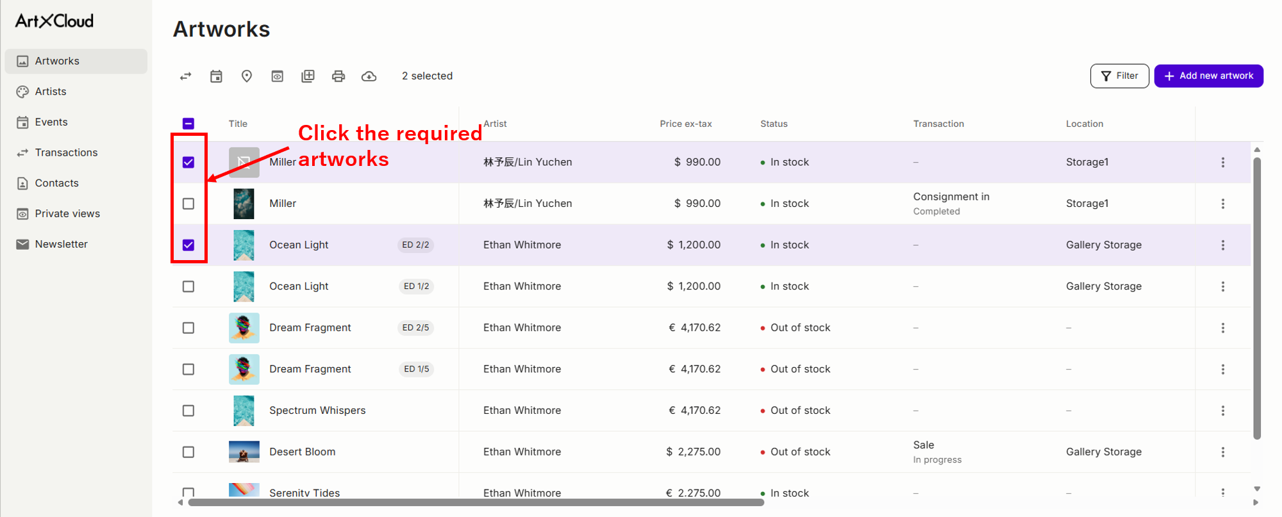The image size is (1282, 517).
Task: Uncheck the Ocean Light ED 2/2 checkbox
Action: click(188, 245)
